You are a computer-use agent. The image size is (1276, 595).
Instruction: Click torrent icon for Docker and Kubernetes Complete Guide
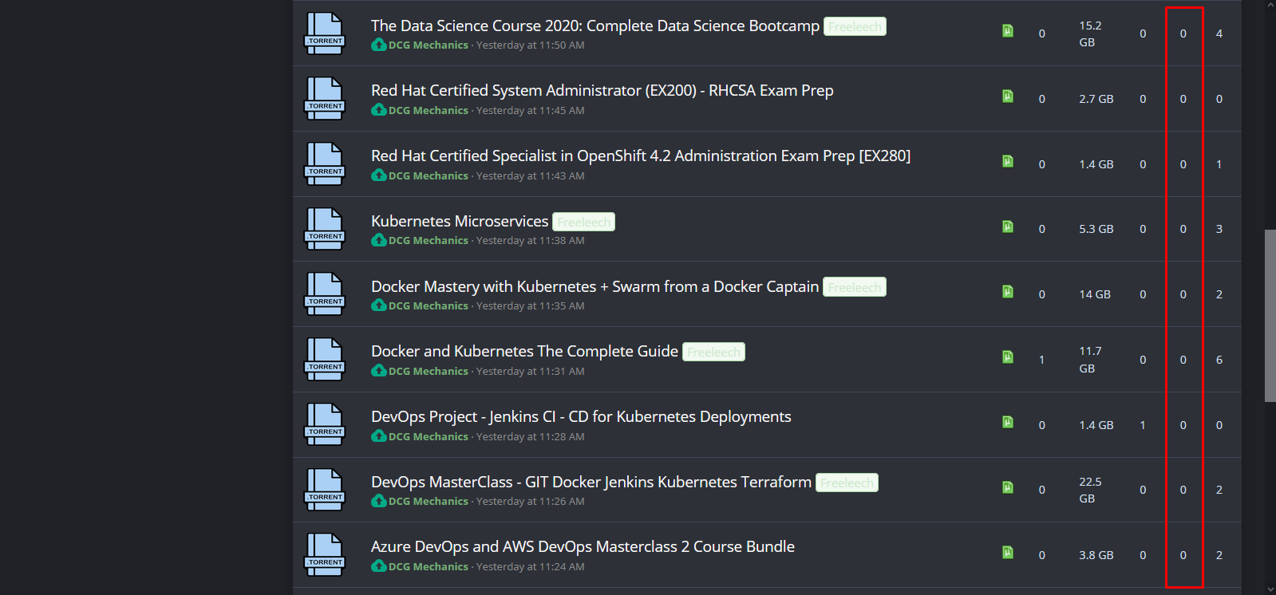tap(325, 360)
